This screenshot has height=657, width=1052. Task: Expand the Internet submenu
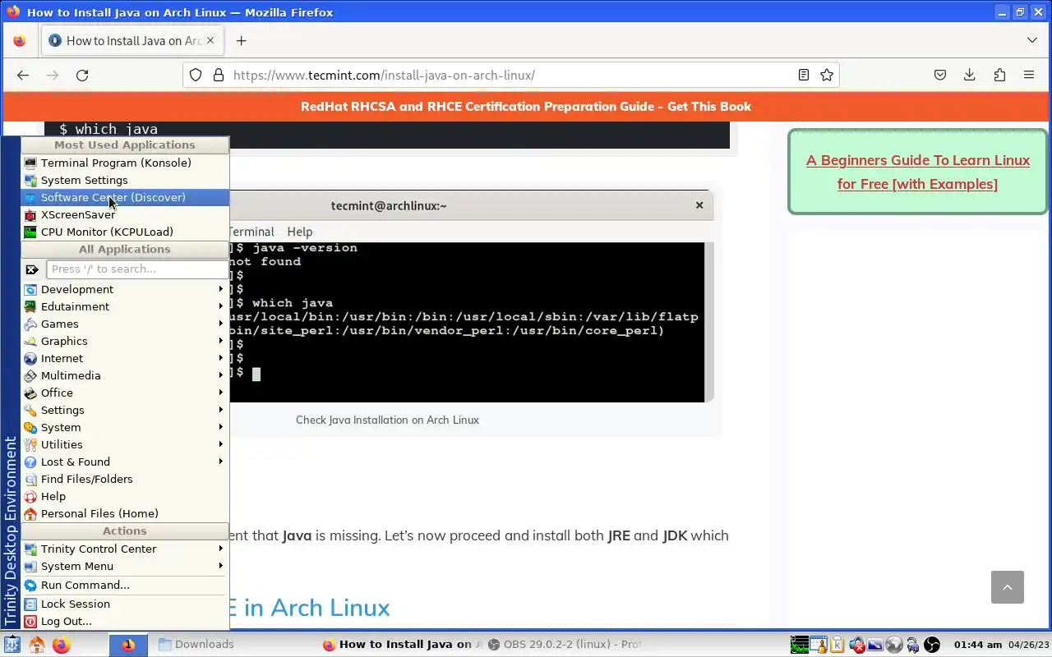pos(125,358)
